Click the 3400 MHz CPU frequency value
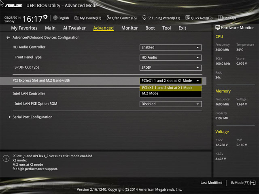259x194 pixels. 222,50
